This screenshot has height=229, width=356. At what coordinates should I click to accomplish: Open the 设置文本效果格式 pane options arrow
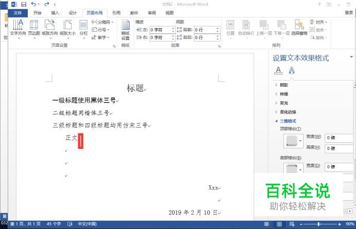[351, 57]
